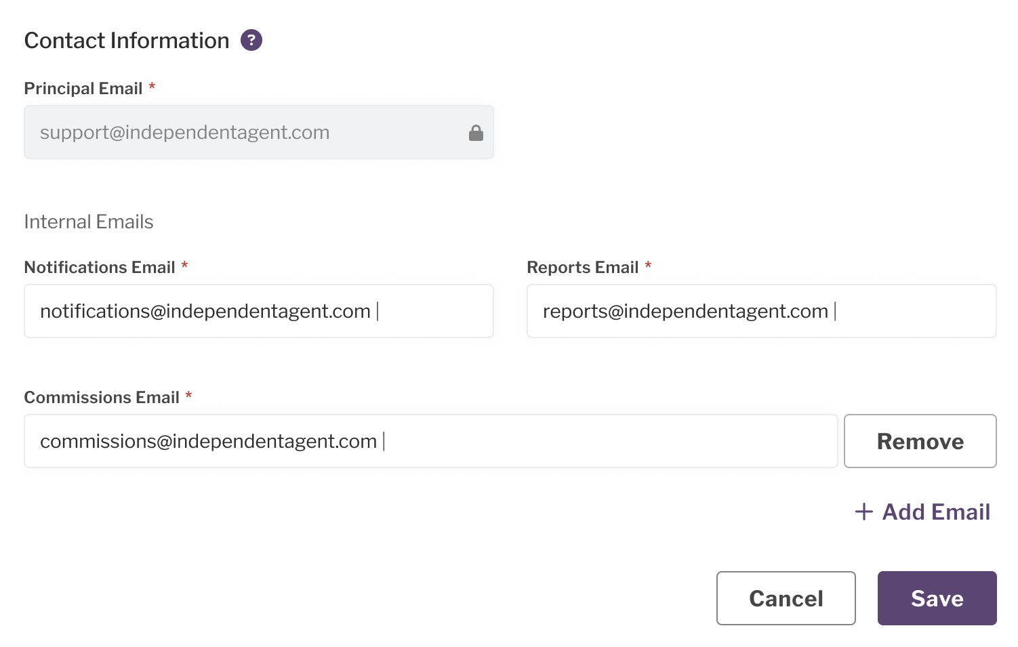Click the Notifications Email label
This screenshot has height=647, width=1018.
[100, 268]
